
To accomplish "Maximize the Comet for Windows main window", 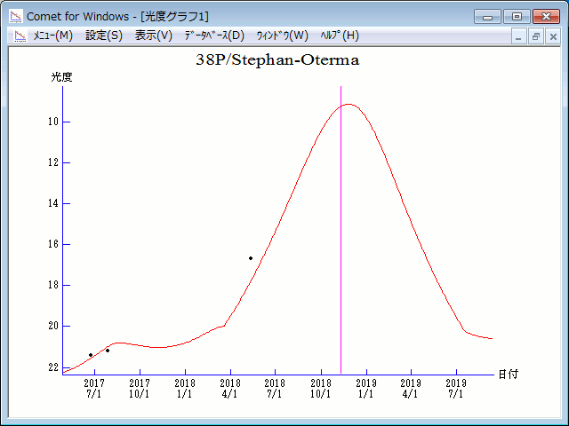I will [x=516, y=16].
